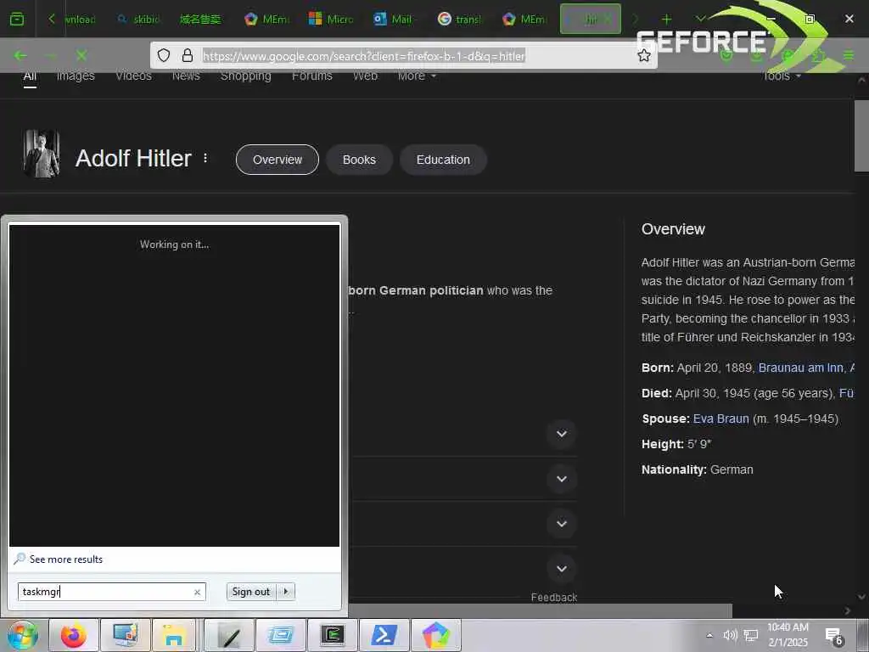Open the MEmu pentagon taskbar icon
Viewport: 869px width, 652px height.
coord(436,635)
